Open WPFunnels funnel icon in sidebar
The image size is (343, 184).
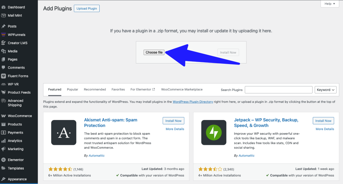tap(3, 35)
